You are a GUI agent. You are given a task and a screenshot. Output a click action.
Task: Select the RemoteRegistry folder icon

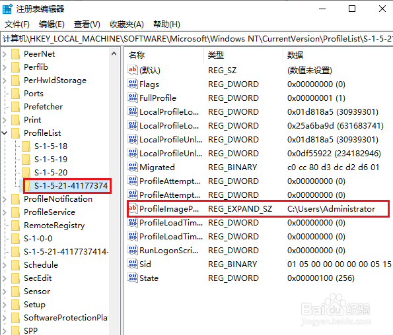point(16,226)
